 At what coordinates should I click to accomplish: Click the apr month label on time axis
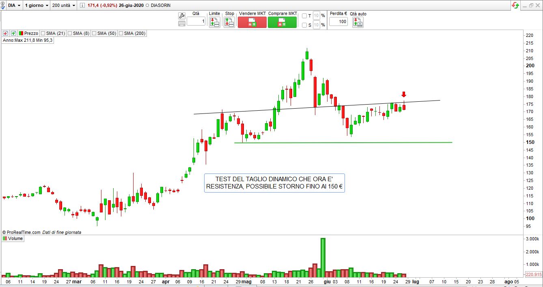click(166, 281)
